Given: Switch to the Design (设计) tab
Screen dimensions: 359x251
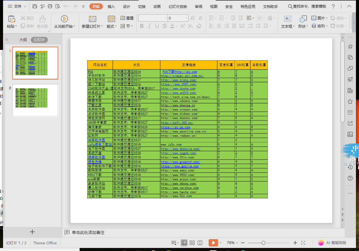Looking at the screenshot, I should (x=126, y=7).
